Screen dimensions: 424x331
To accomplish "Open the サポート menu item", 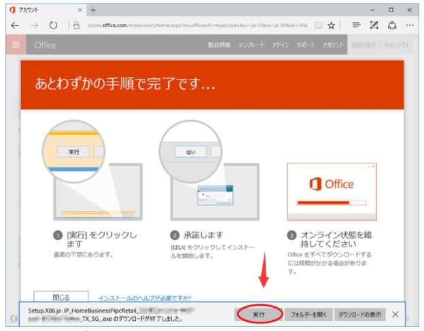I will (306, 45).
